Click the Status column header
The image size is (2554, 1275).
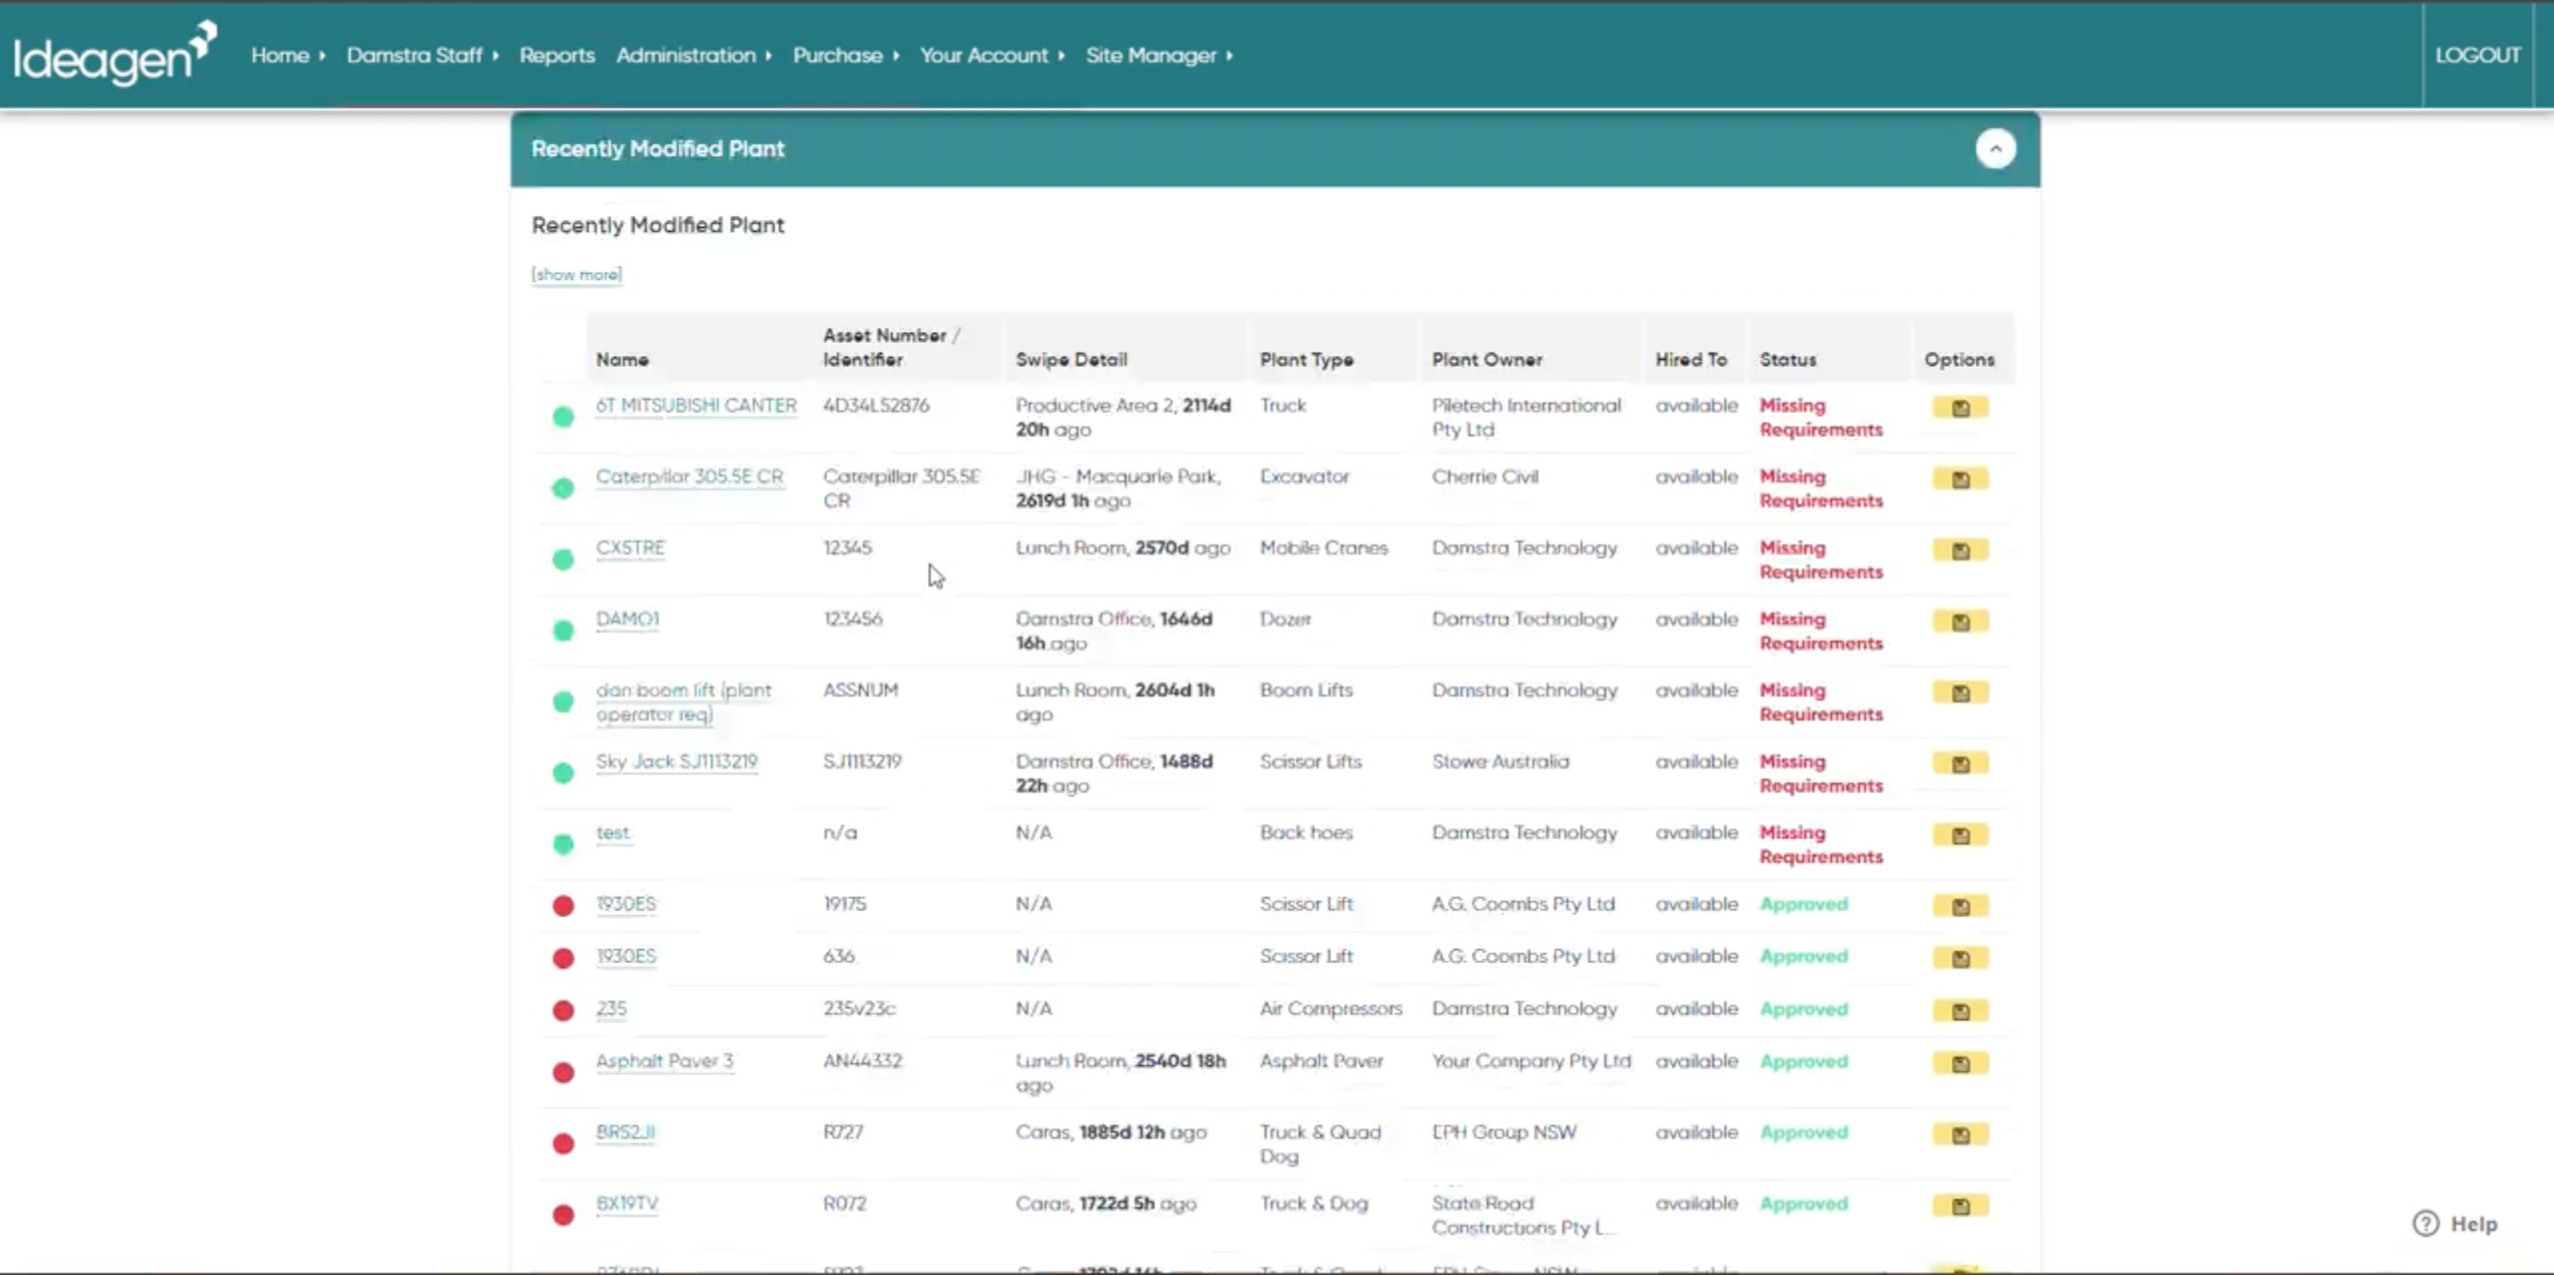point(1787,360)
